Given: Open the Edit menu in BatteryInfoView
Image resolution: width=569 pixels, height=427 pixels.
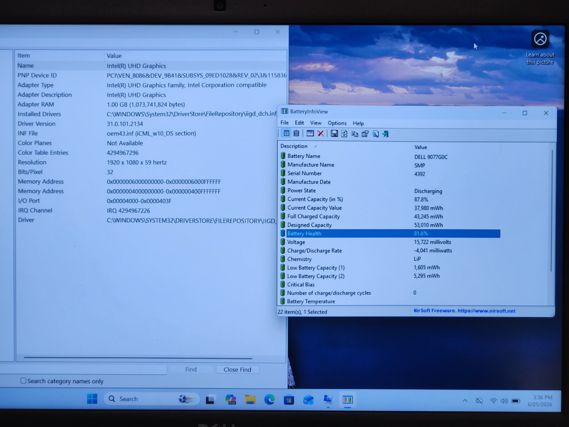Looking at the screenshot, I should tap(299, 123).
